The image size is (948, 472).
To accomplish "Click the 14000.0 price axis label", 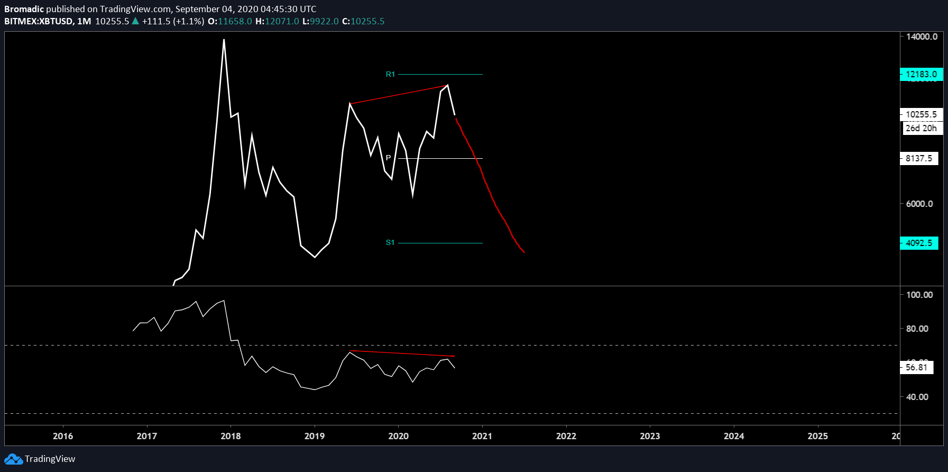I will 922,37.
